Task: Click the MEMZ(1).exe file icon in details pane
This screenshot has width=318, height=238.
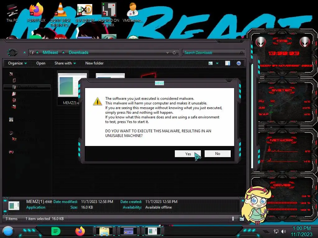Action: 14,205
